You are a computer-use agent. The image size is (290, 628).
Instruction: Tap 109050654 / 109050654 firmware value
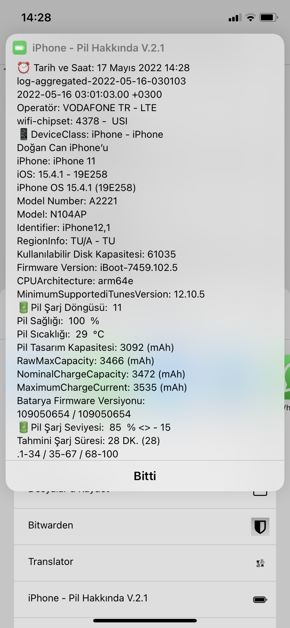(74, 414)
